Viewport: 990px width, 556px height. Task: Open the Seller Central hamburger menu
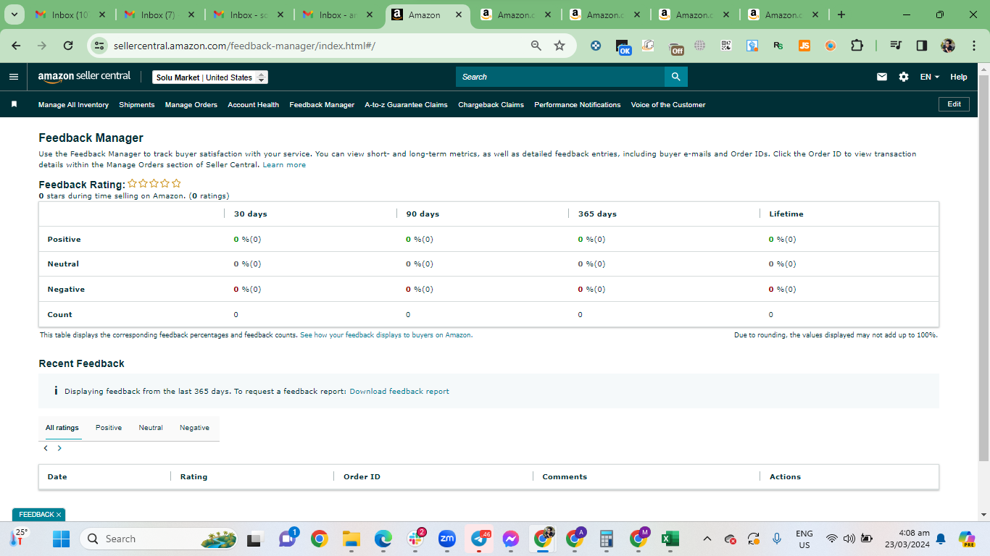tap(14, 77)
